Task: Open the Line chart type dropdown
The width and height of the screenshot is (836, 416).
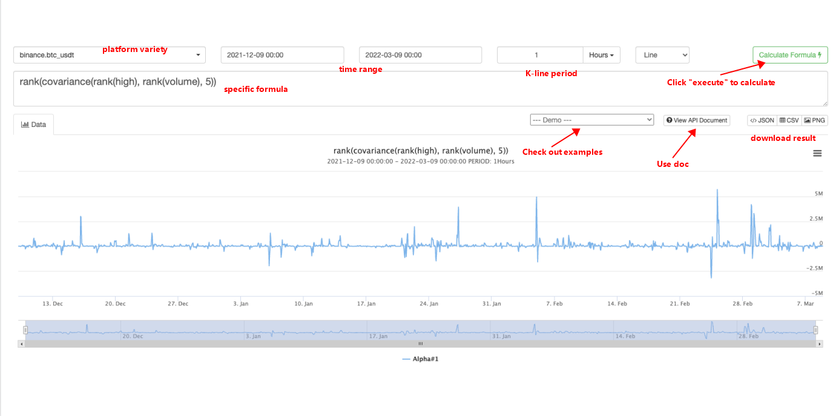Action: point(662,55)
